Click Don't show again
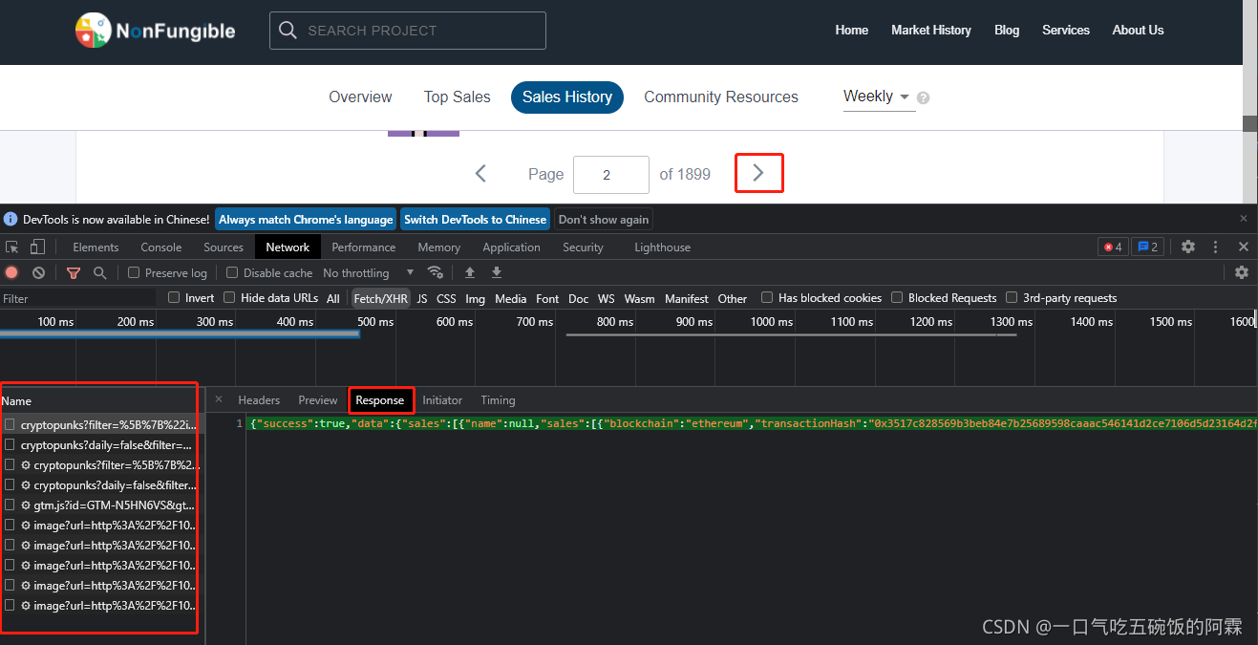This screenshot has height=645, width=1258. (x=604, y=219)
